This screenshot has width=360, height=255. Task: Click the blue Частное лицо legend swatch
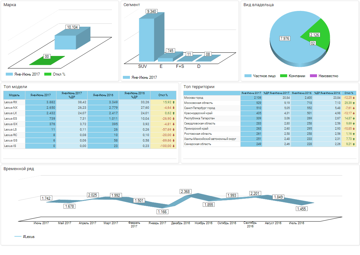(x=248, y=76)
